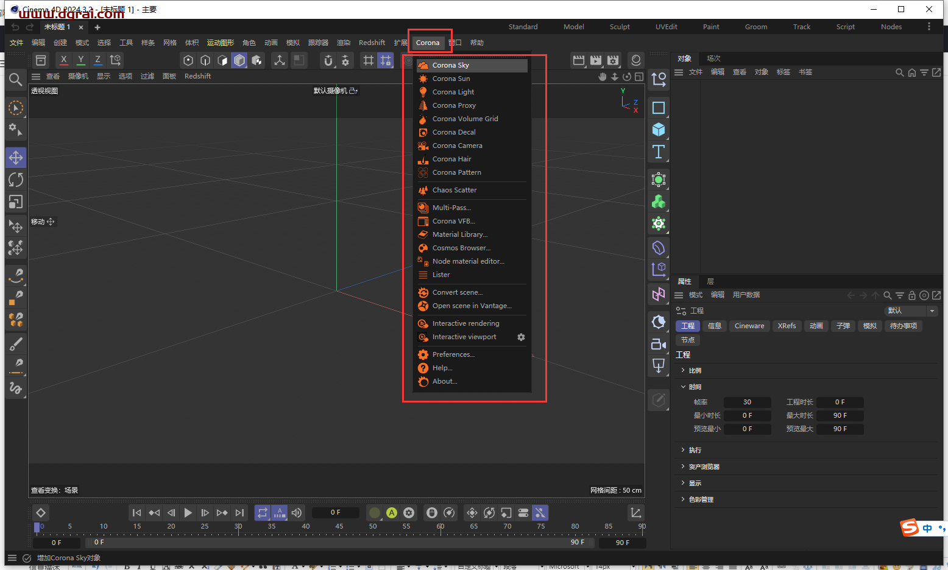The image size is (948, 570).
Task: Add a camera object
Action: click(659, 344)
